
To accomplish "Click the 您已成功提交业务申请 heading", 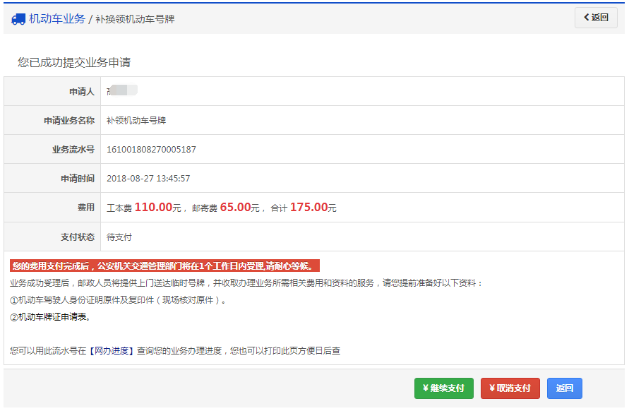I will click(x=74, y=63).
